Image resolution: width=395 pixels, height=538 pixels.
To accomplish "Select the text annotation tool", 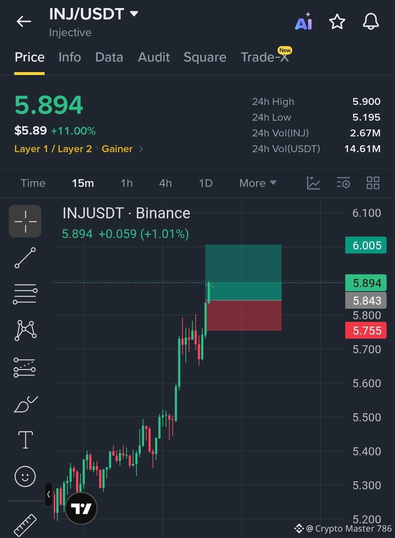I will (x=25, y=440).
